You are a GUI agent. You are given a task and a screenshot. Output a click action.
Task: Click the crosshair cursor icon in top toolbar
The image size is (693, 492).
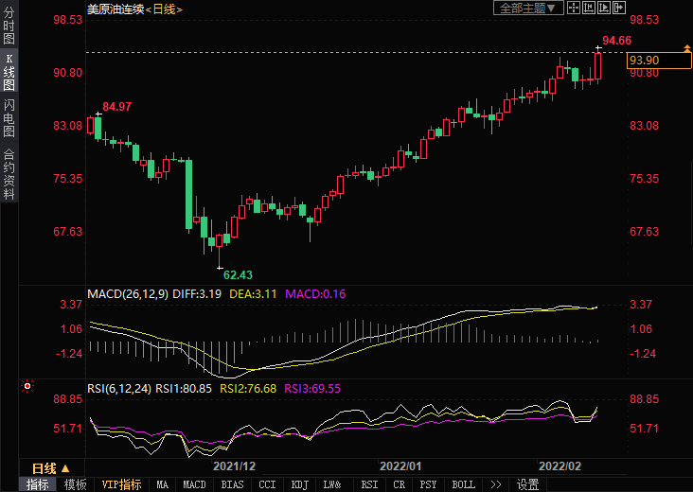click(574, 8)
